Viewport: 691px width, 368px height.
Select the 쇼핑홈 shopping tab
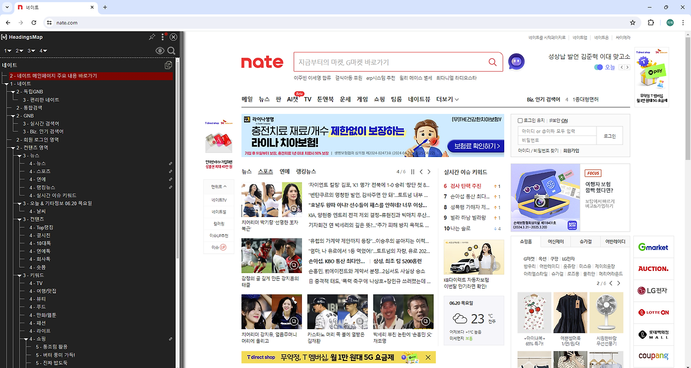click(526, 242)
